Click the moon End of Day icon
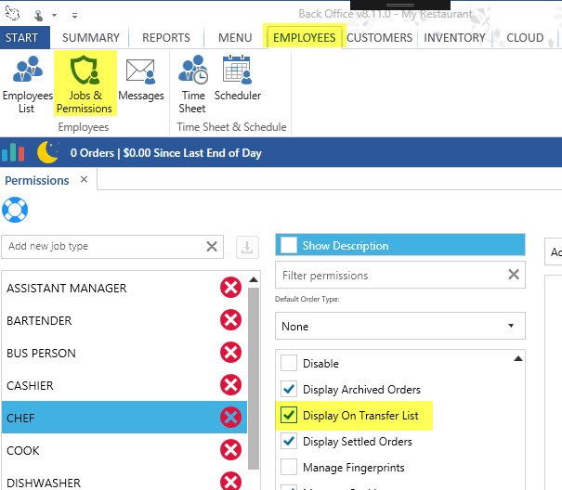Screen dimensions: 562x490 tap(47, 152)
